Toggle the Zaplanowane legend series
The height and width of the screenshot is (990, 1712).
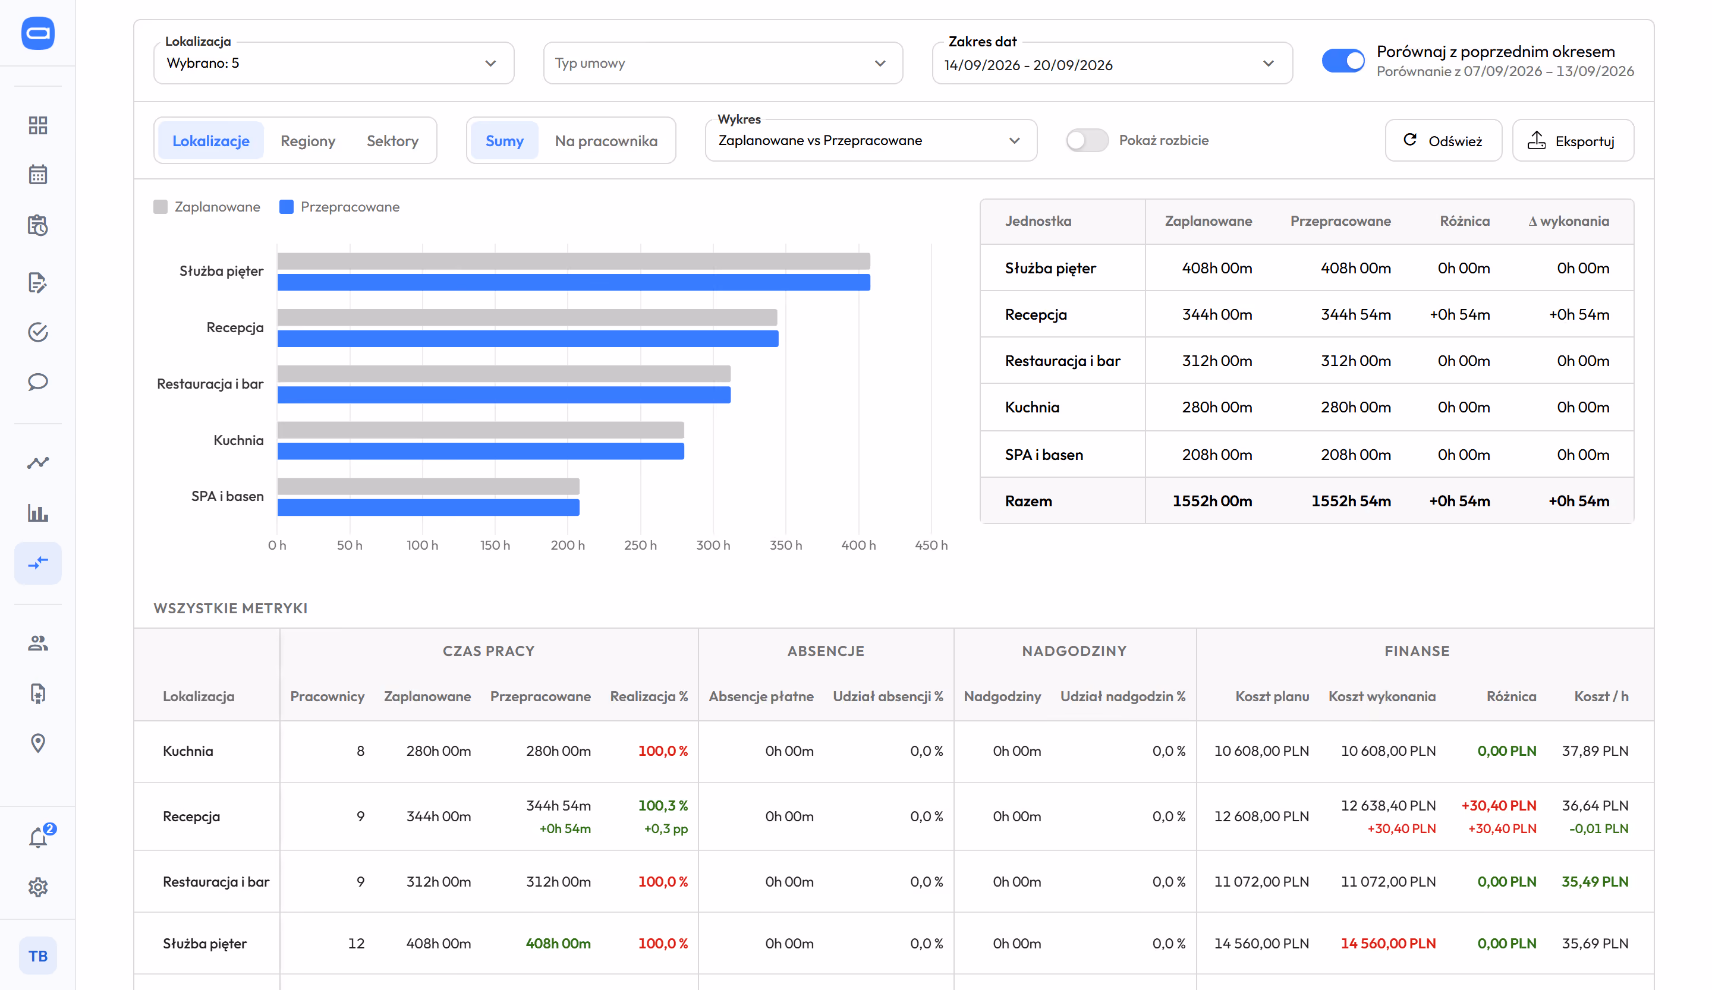pyautogui.click(x=207, y=207)
